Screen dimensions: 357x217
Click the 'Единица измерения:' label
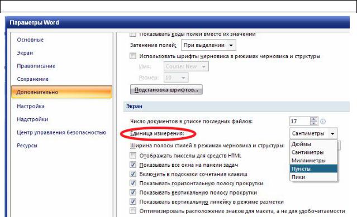point(157,133)
